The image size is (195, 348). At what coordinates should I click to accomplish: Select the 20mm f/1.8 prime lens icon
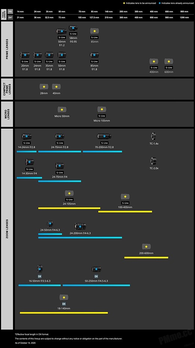tap(25, 55)
